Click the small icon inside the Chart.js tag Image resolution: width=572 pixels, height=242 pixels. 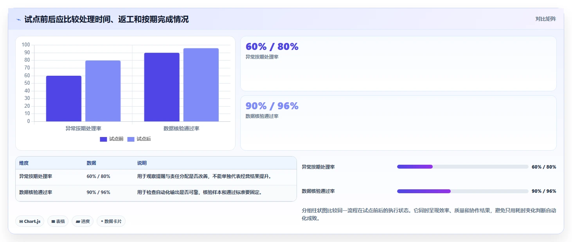[x=21, y=221]
